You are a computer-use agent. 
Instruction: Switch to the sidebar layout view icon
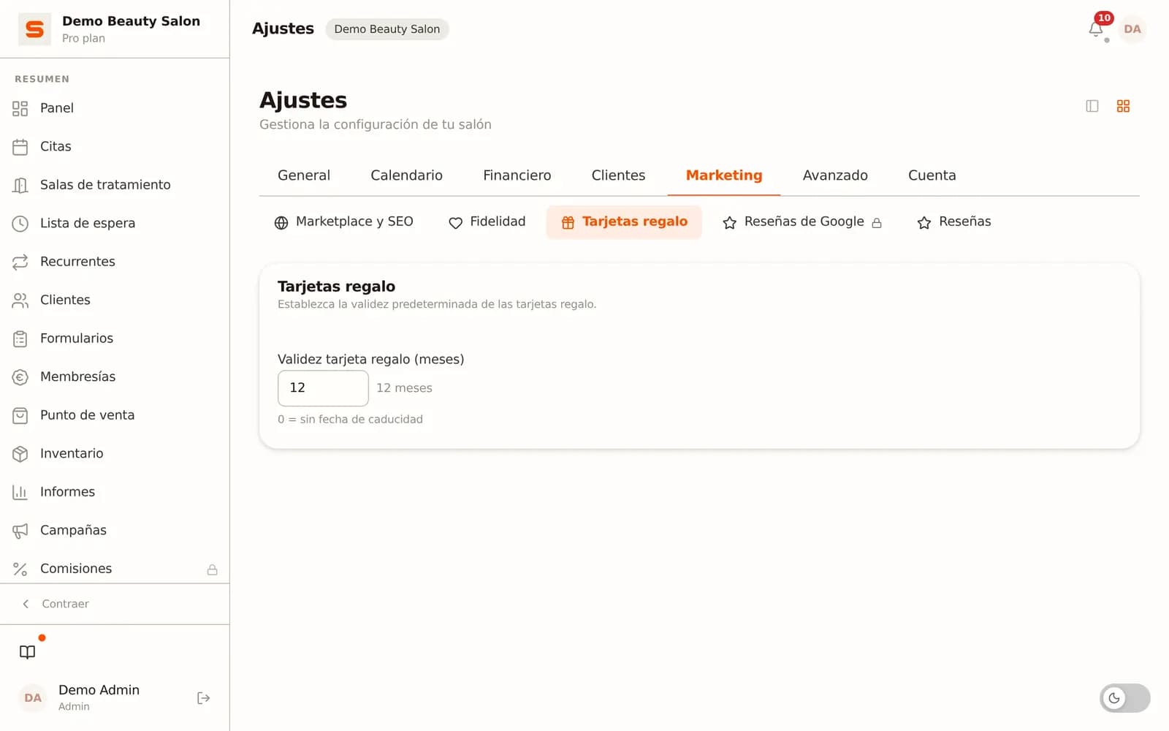1092,106
